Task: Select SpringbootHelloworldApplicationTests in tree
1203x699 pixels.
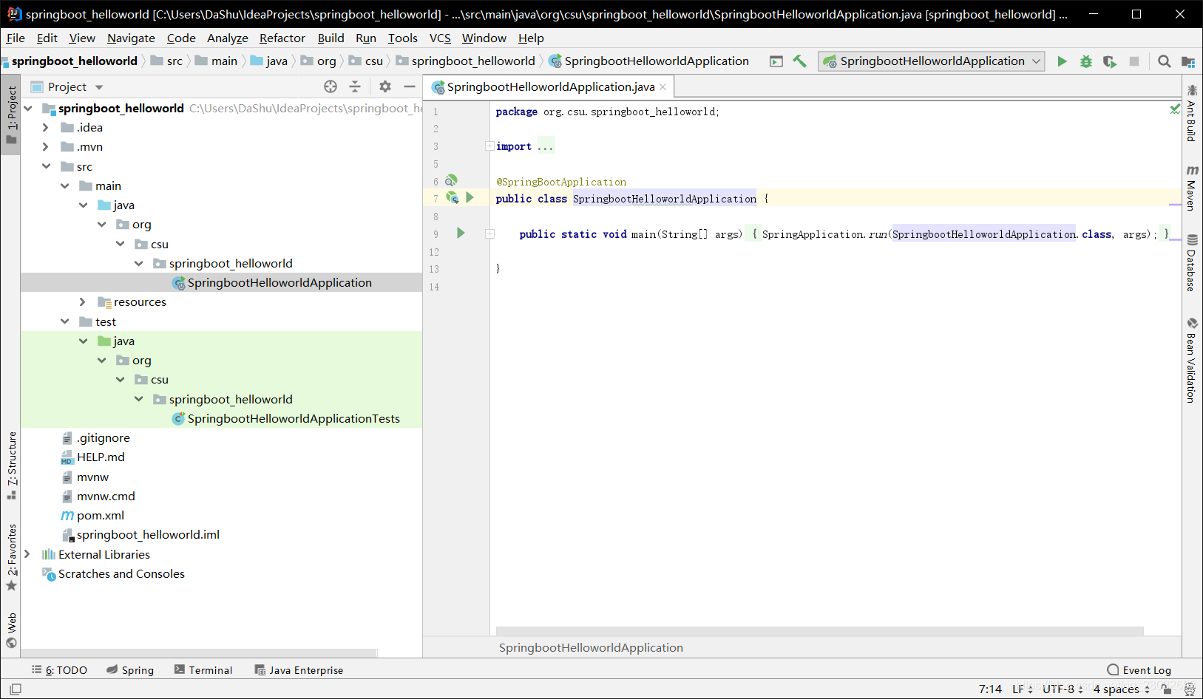Action: pos(294,418)
